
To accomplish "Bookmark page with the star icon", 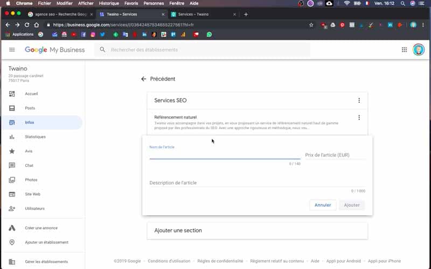I will (x=311, y=25).
